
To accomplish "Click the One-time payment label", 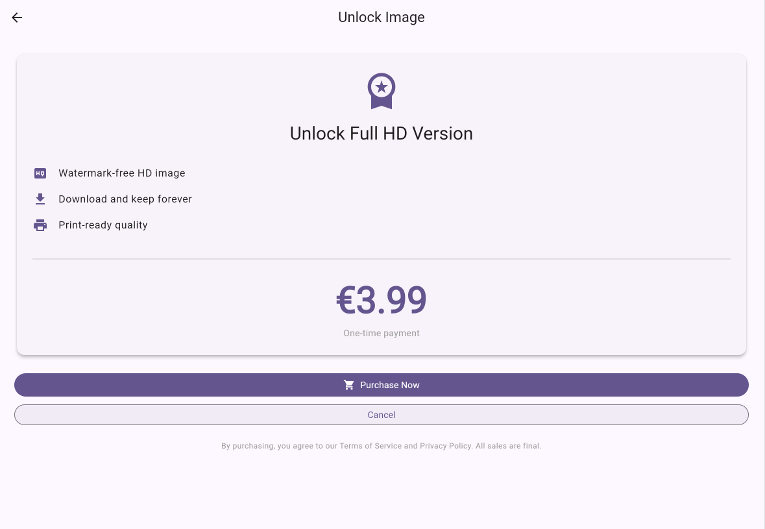I will click(382, 333).
